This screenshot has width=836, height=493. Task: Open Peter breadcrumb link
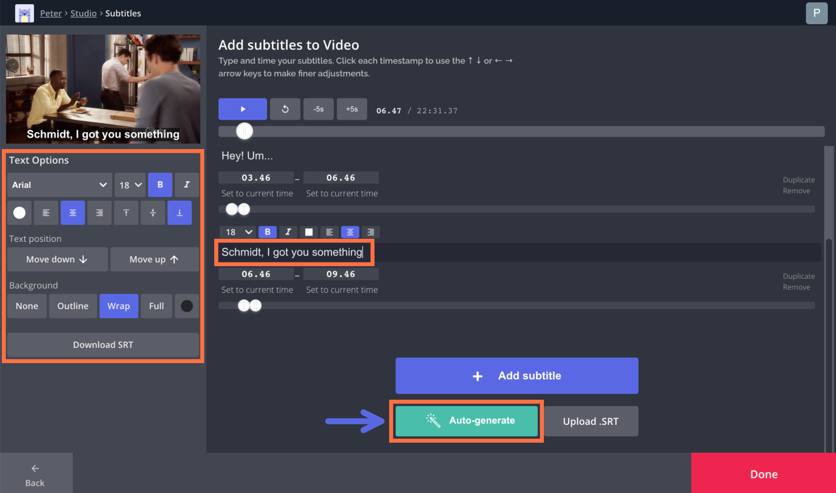click(x=51, y=13)
